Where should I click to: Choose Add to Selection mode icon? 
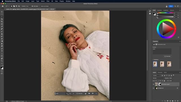click(x=14, y=6)
